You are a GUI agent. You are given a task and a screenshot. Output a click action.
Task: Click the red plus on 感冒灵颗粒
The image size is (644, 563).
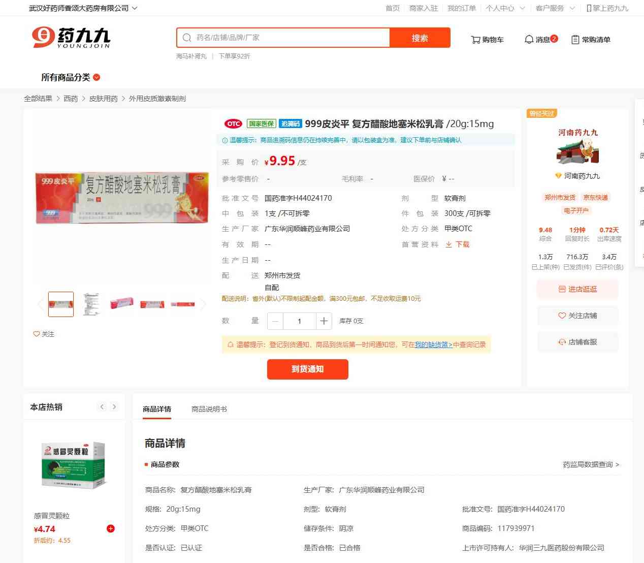click(x=111, y=528)
